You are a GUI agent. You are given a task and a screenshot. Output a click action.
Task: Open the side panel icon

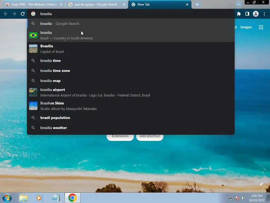[x=247, y=14]
